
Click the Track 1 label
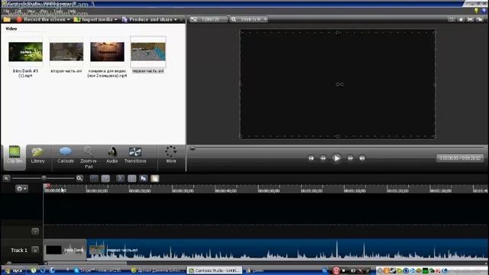(19, 250)
